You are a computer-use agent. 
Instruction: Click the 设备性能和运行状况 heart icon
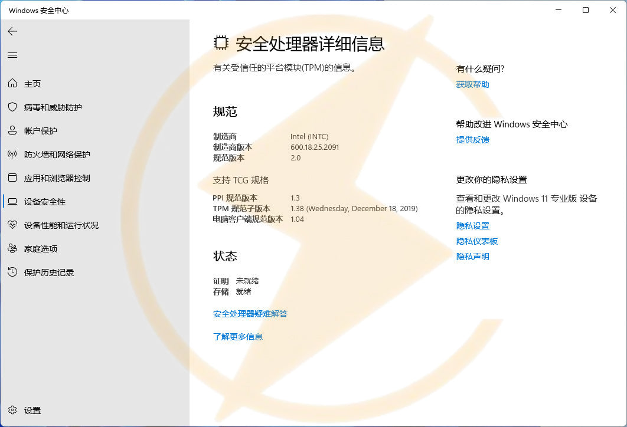point(12,225)
